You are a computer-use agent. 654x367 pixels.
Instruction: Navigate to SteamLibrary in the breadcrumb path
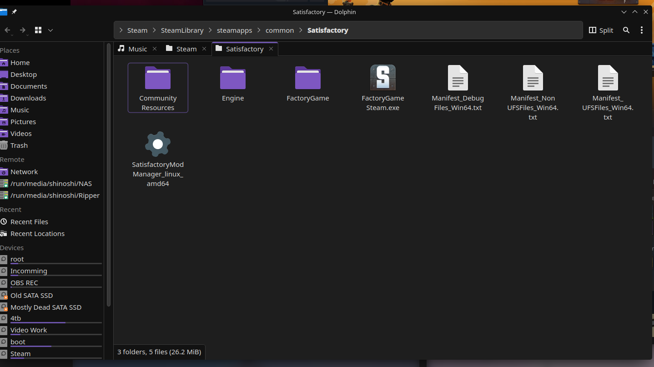[182, 30]
